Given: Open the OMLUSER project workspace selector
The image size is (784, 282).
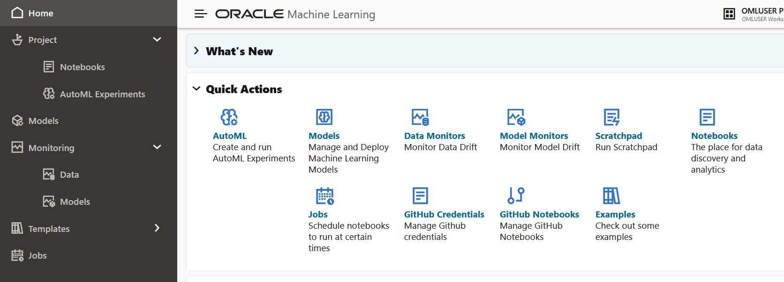Looking at the screenshot, I should 755,14.
